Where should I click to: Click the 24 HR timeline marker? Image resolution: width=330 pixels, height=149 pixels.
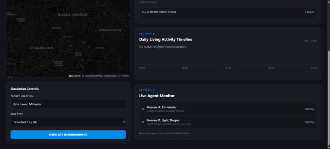[314, 68]
